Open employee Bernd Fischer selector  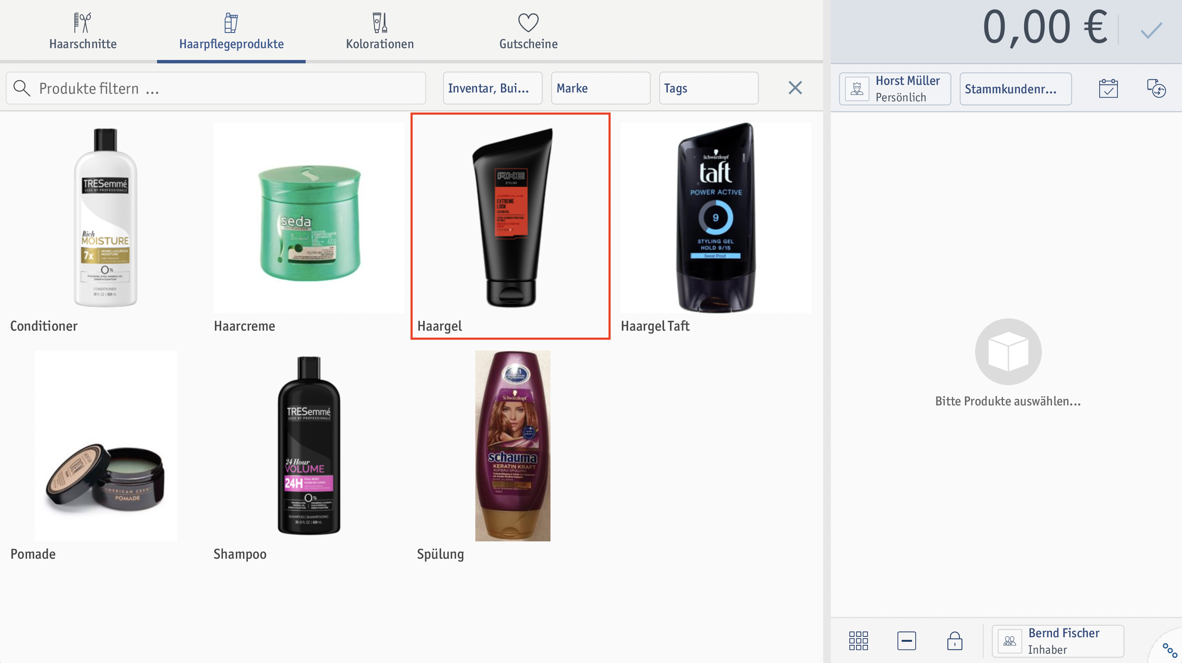1057,641
